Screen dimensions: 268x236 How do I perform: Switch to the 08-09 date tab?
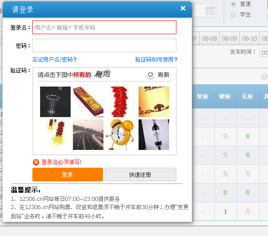click(x=229, y=38)
